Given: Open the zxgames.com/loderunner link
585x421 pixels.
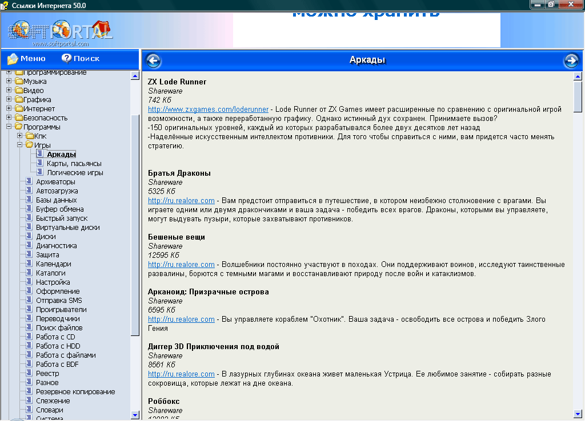Looking at the screenshot, I should (208, 110).
